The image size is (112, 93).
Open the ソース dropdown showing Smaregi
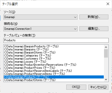point(40,17)
